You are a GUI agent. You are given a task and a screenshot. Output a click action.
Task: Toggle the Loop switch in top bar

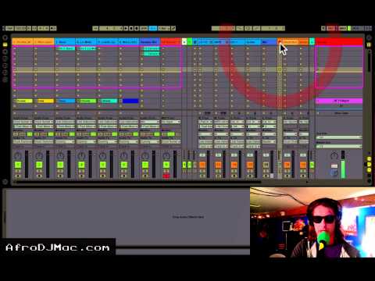click(x=248, y=28)
